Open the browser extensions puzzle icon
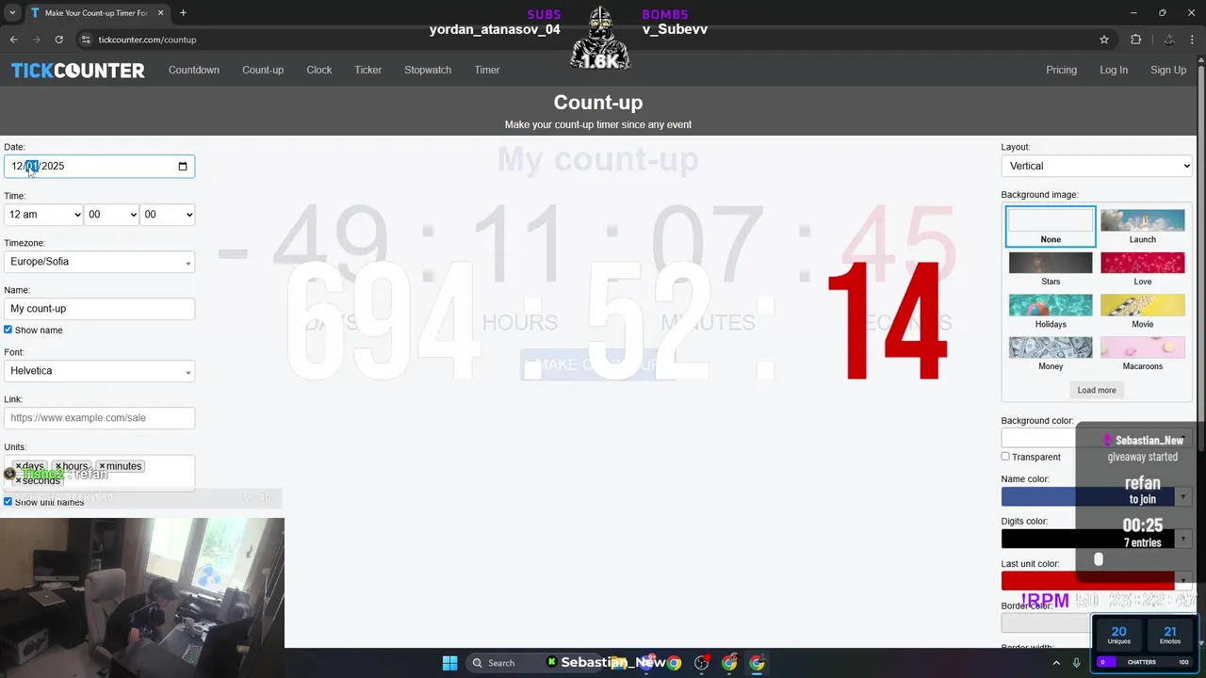Image resolution: width=1206 pixels, height=678 pixels. (1135, 40)
